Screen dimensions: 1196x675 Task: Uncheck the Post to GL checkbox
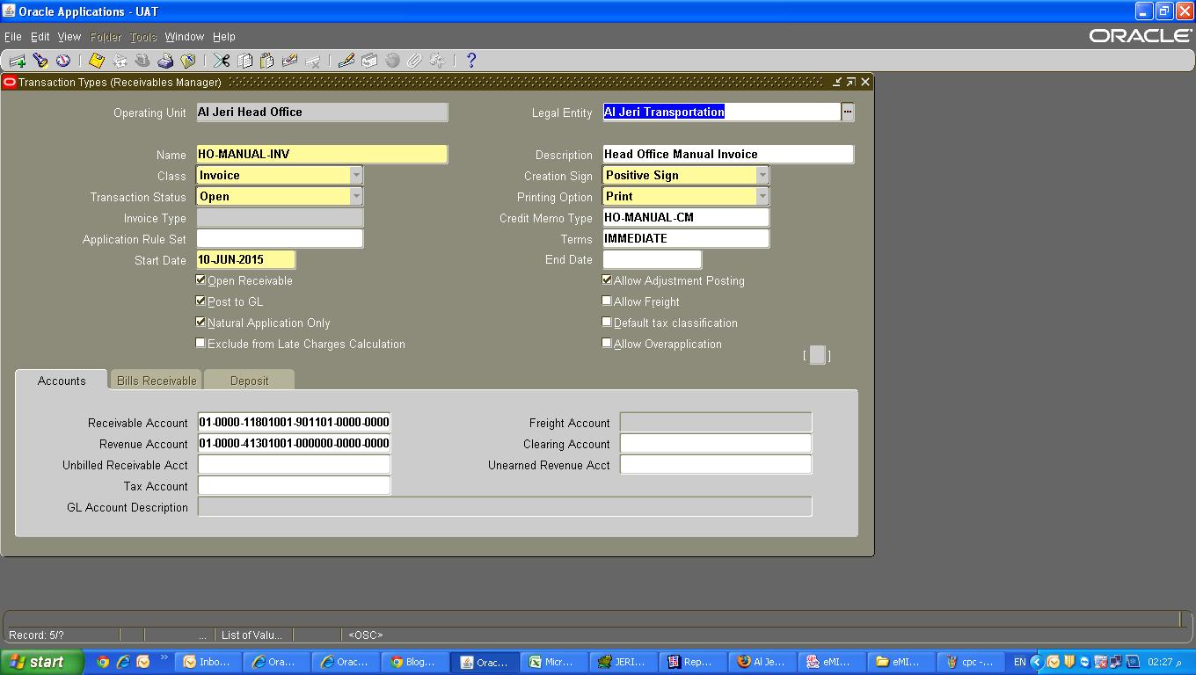click(201, 301)
